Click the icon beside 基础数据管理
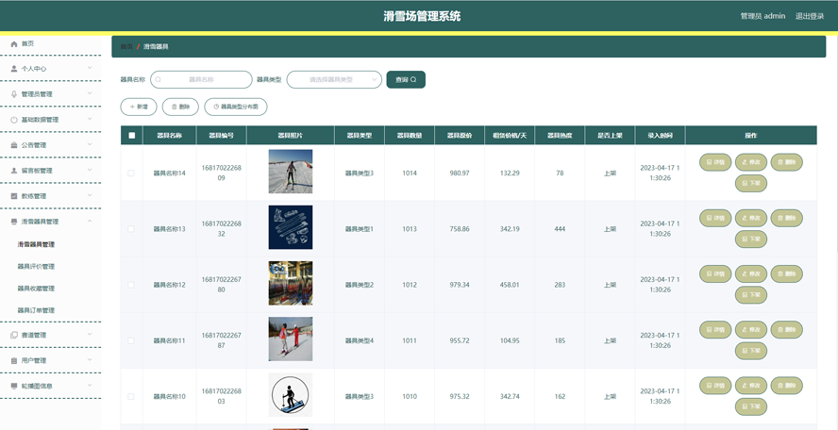Viewport: 838px width, 430px height. pyautogui.click(x=14, y=120)
